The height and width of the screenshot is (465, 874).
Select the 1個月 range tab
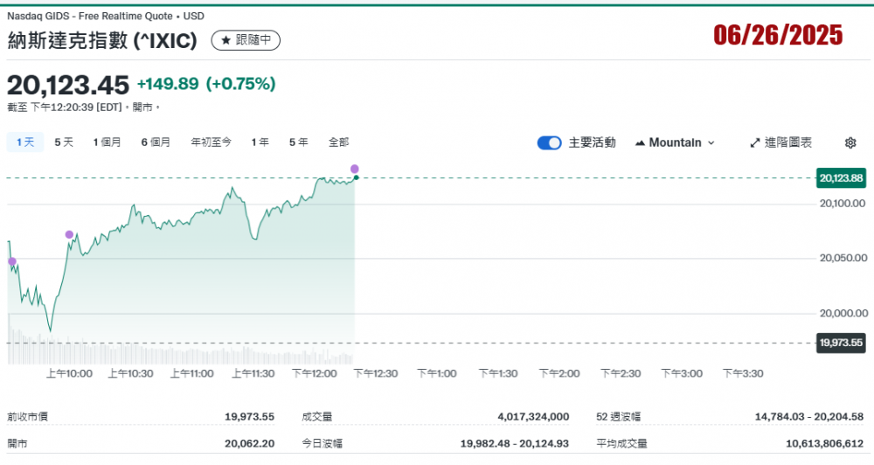point(107,142)
